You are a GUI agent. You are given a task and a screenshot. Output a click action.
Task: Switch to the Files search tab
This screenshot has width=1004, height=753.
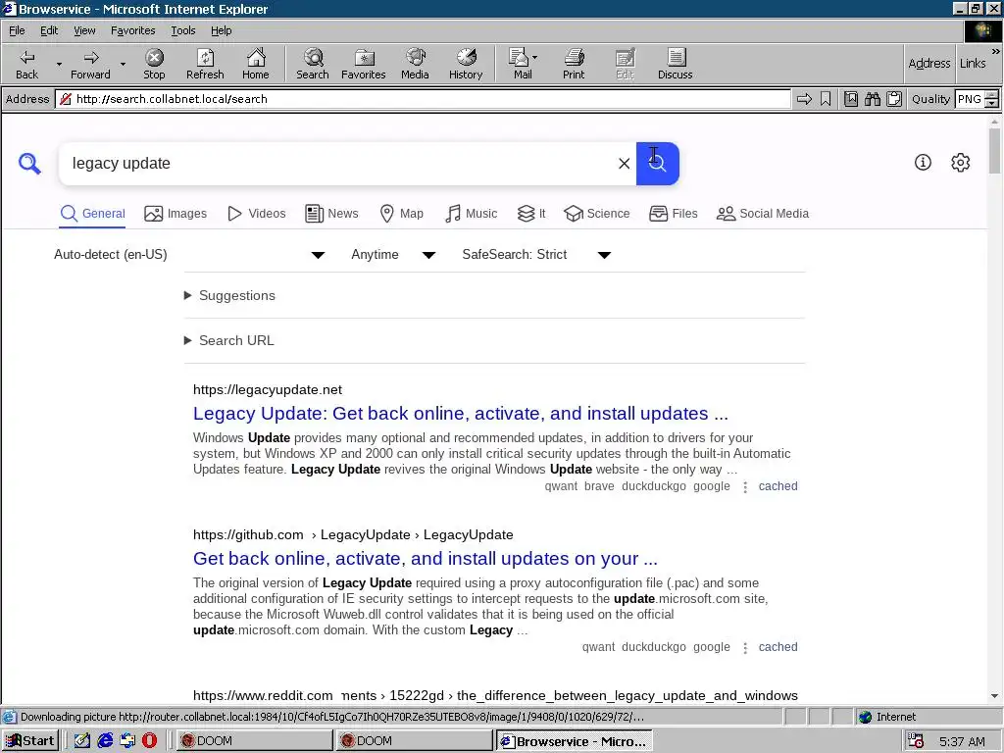673,213
